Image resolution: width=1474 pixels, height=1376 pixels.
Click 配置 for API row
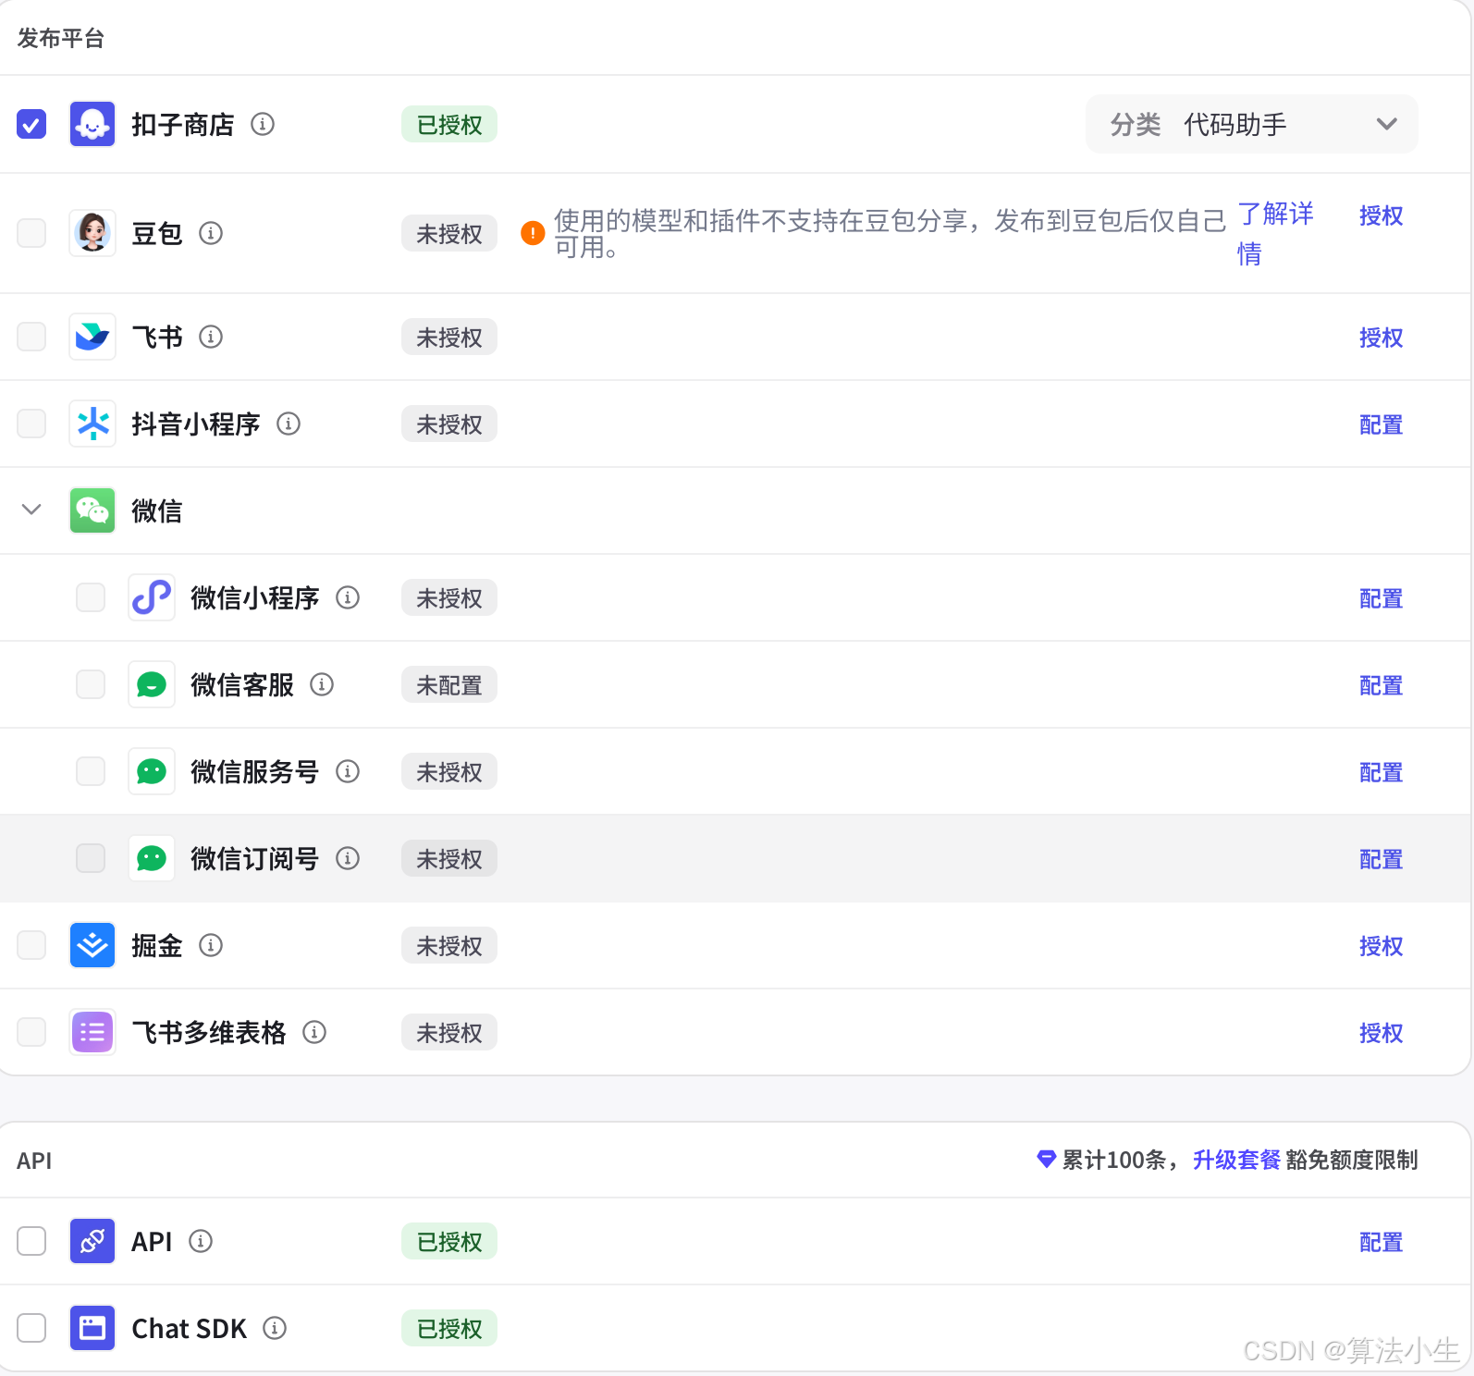[x=1381, y=1242]
